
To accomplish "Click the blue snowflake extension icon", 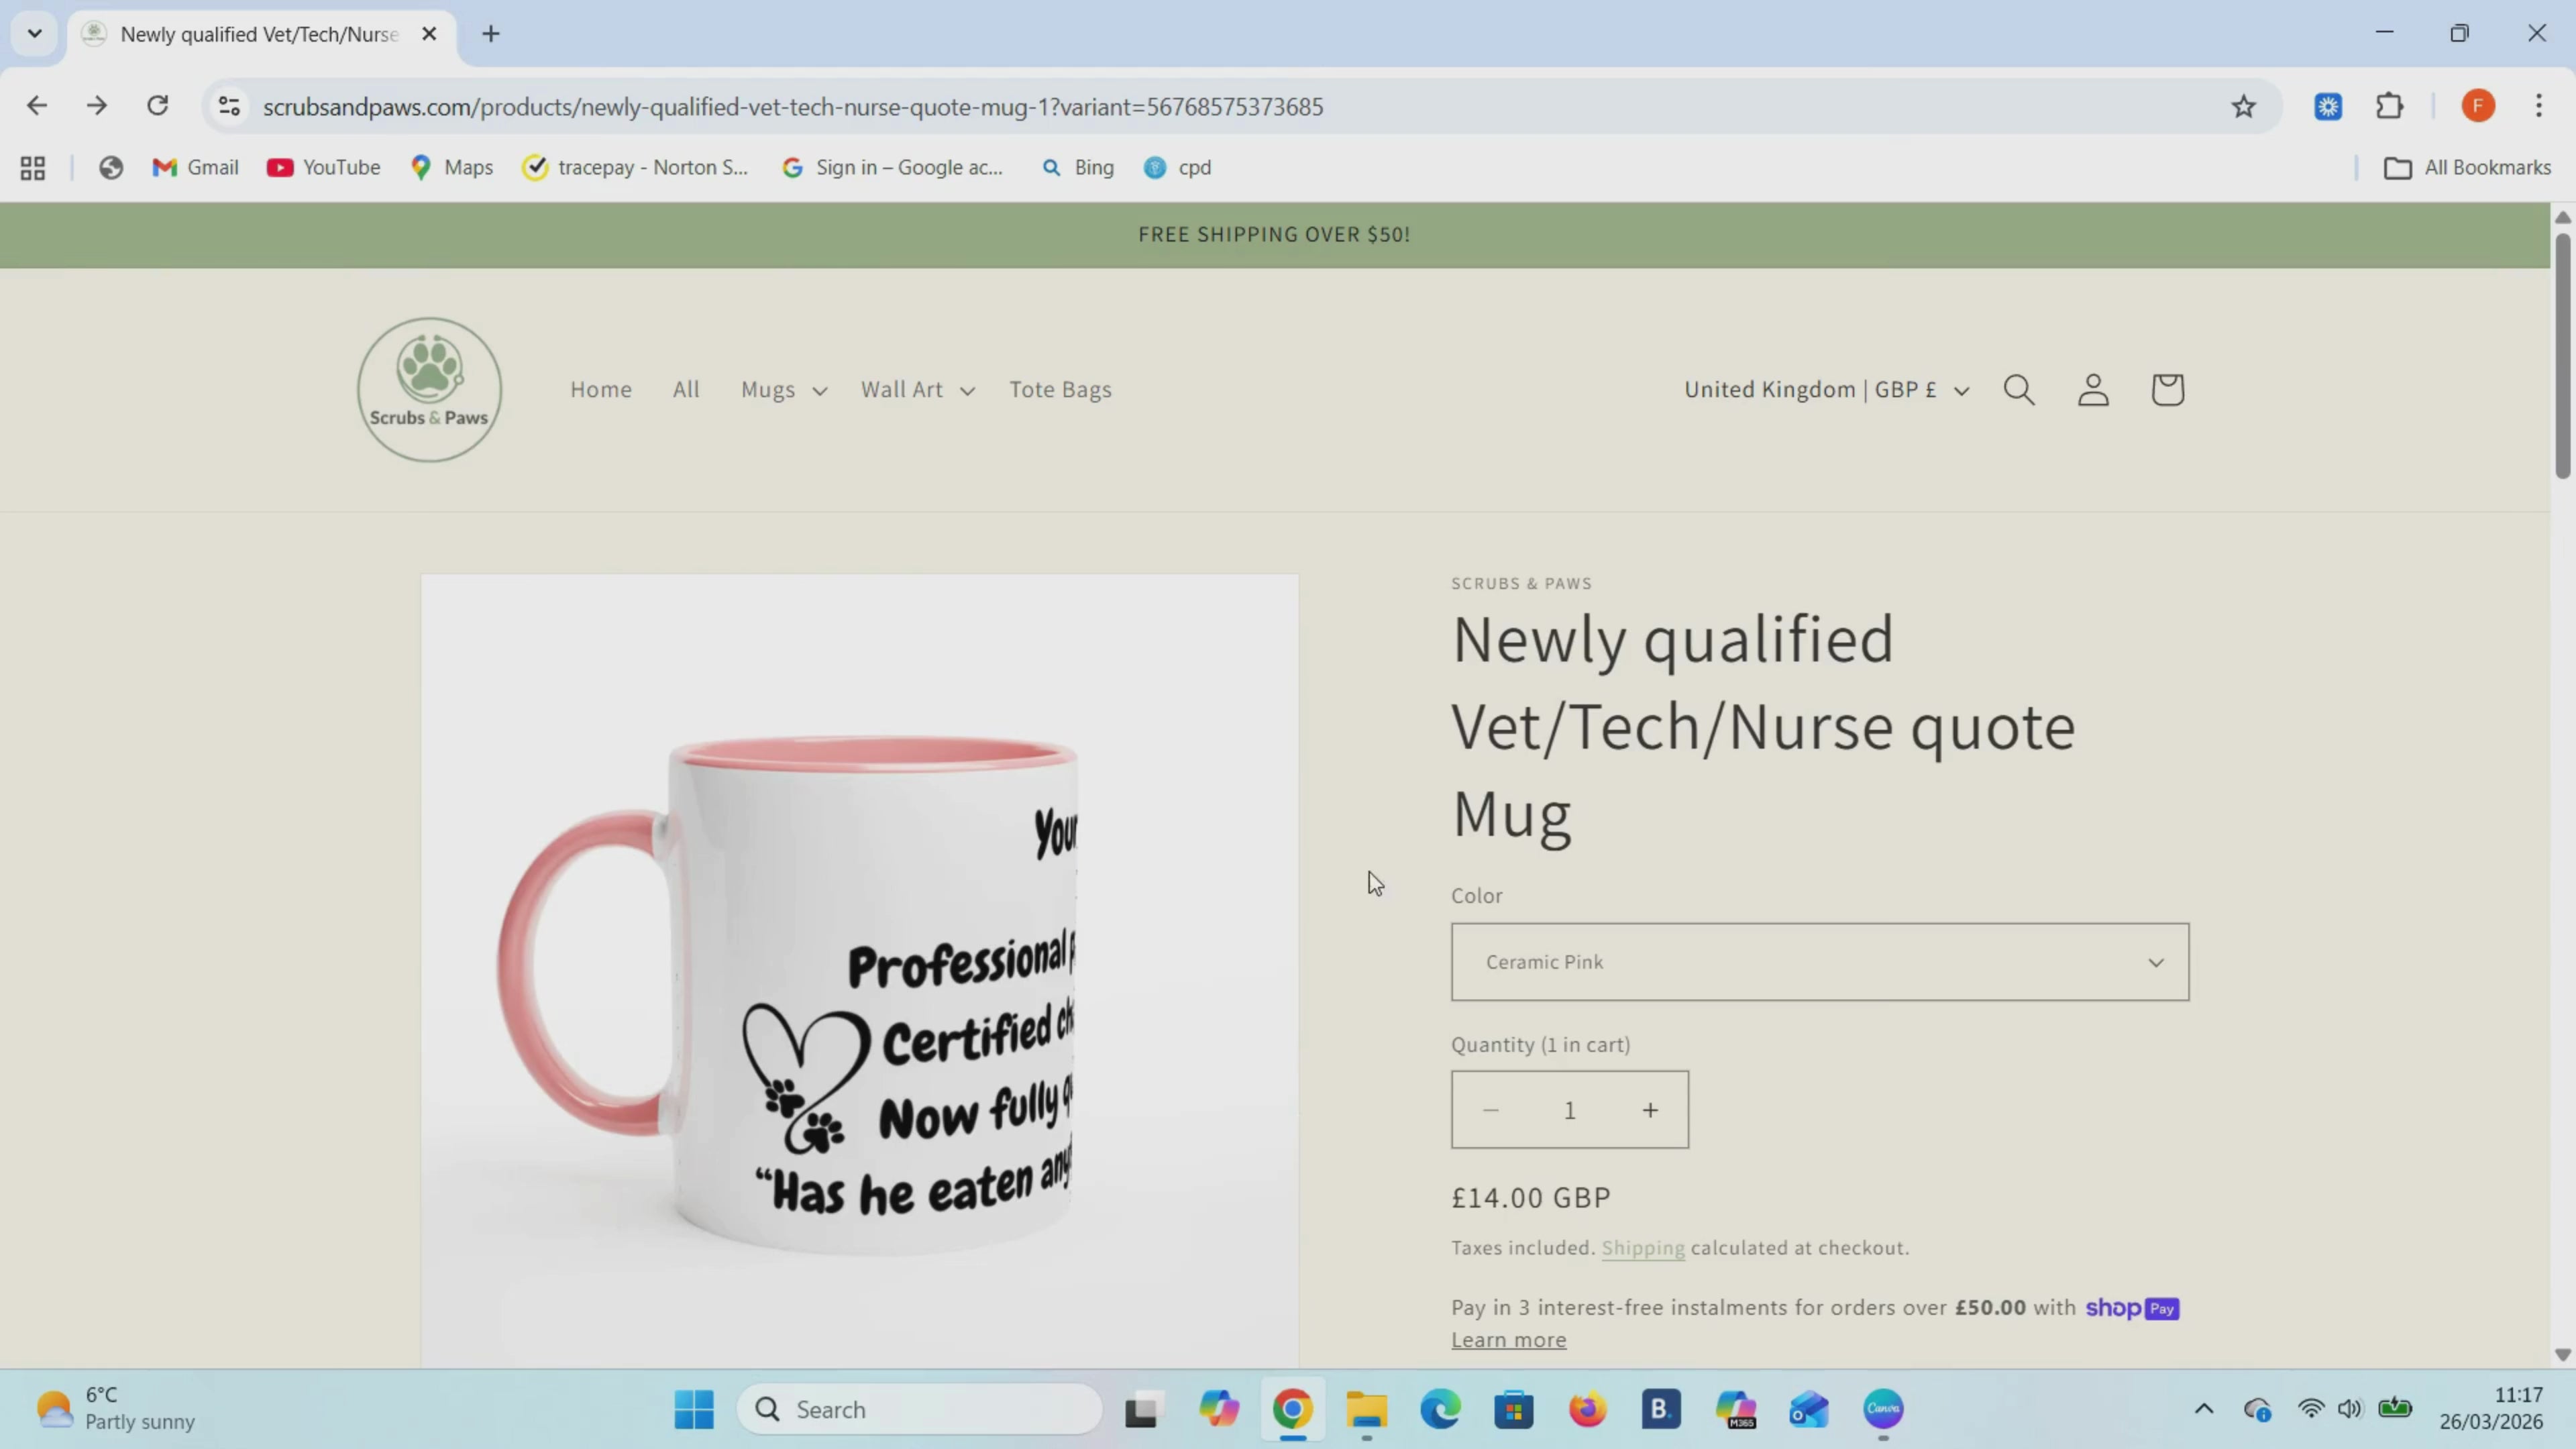I will [2328, 106].
